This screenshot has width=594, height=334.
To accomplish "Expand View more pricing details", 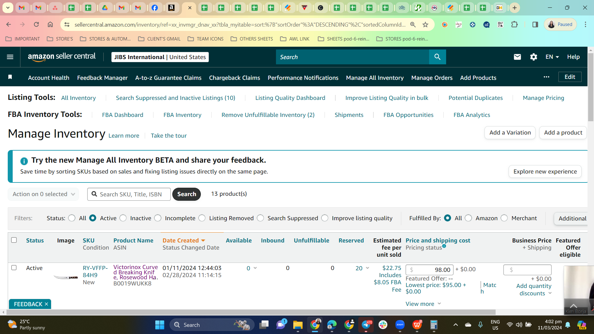I will point(423,304).
